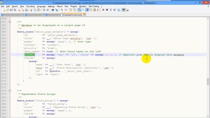Toggle synchronized horizontal scrolling

coord(74,10)
